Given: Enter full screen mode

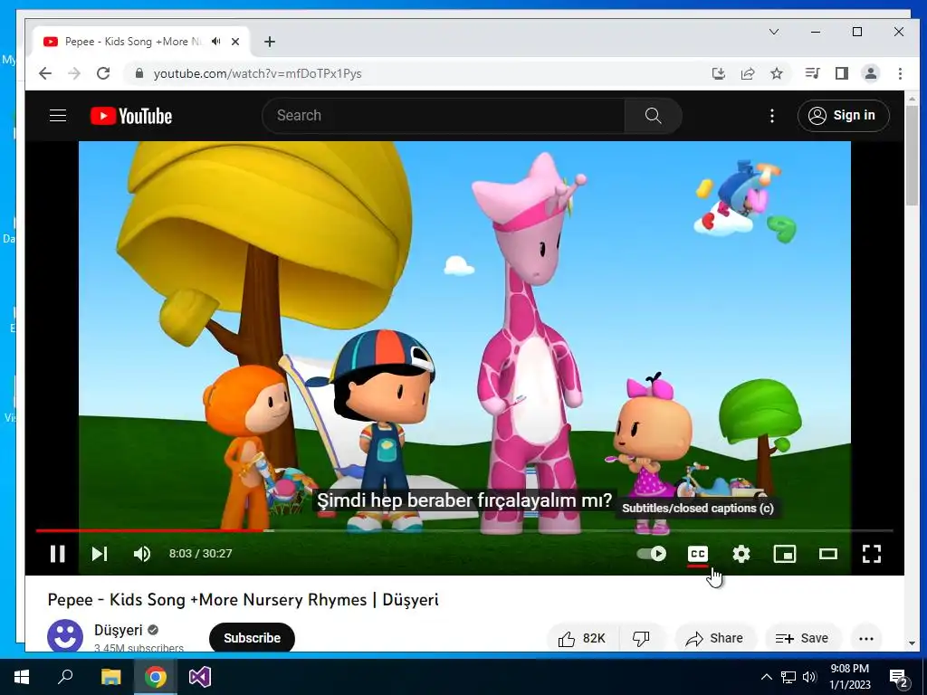Looking at the screenshot, I should click(x=872, y=554).
